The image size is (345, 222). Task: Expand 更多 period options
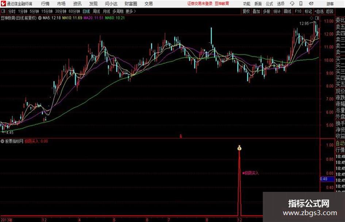tap(131, 11)
